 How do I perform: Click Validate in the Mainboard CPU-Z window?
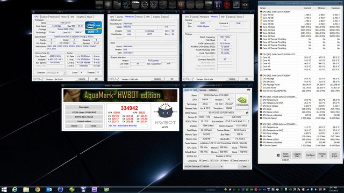coord(157,79)
